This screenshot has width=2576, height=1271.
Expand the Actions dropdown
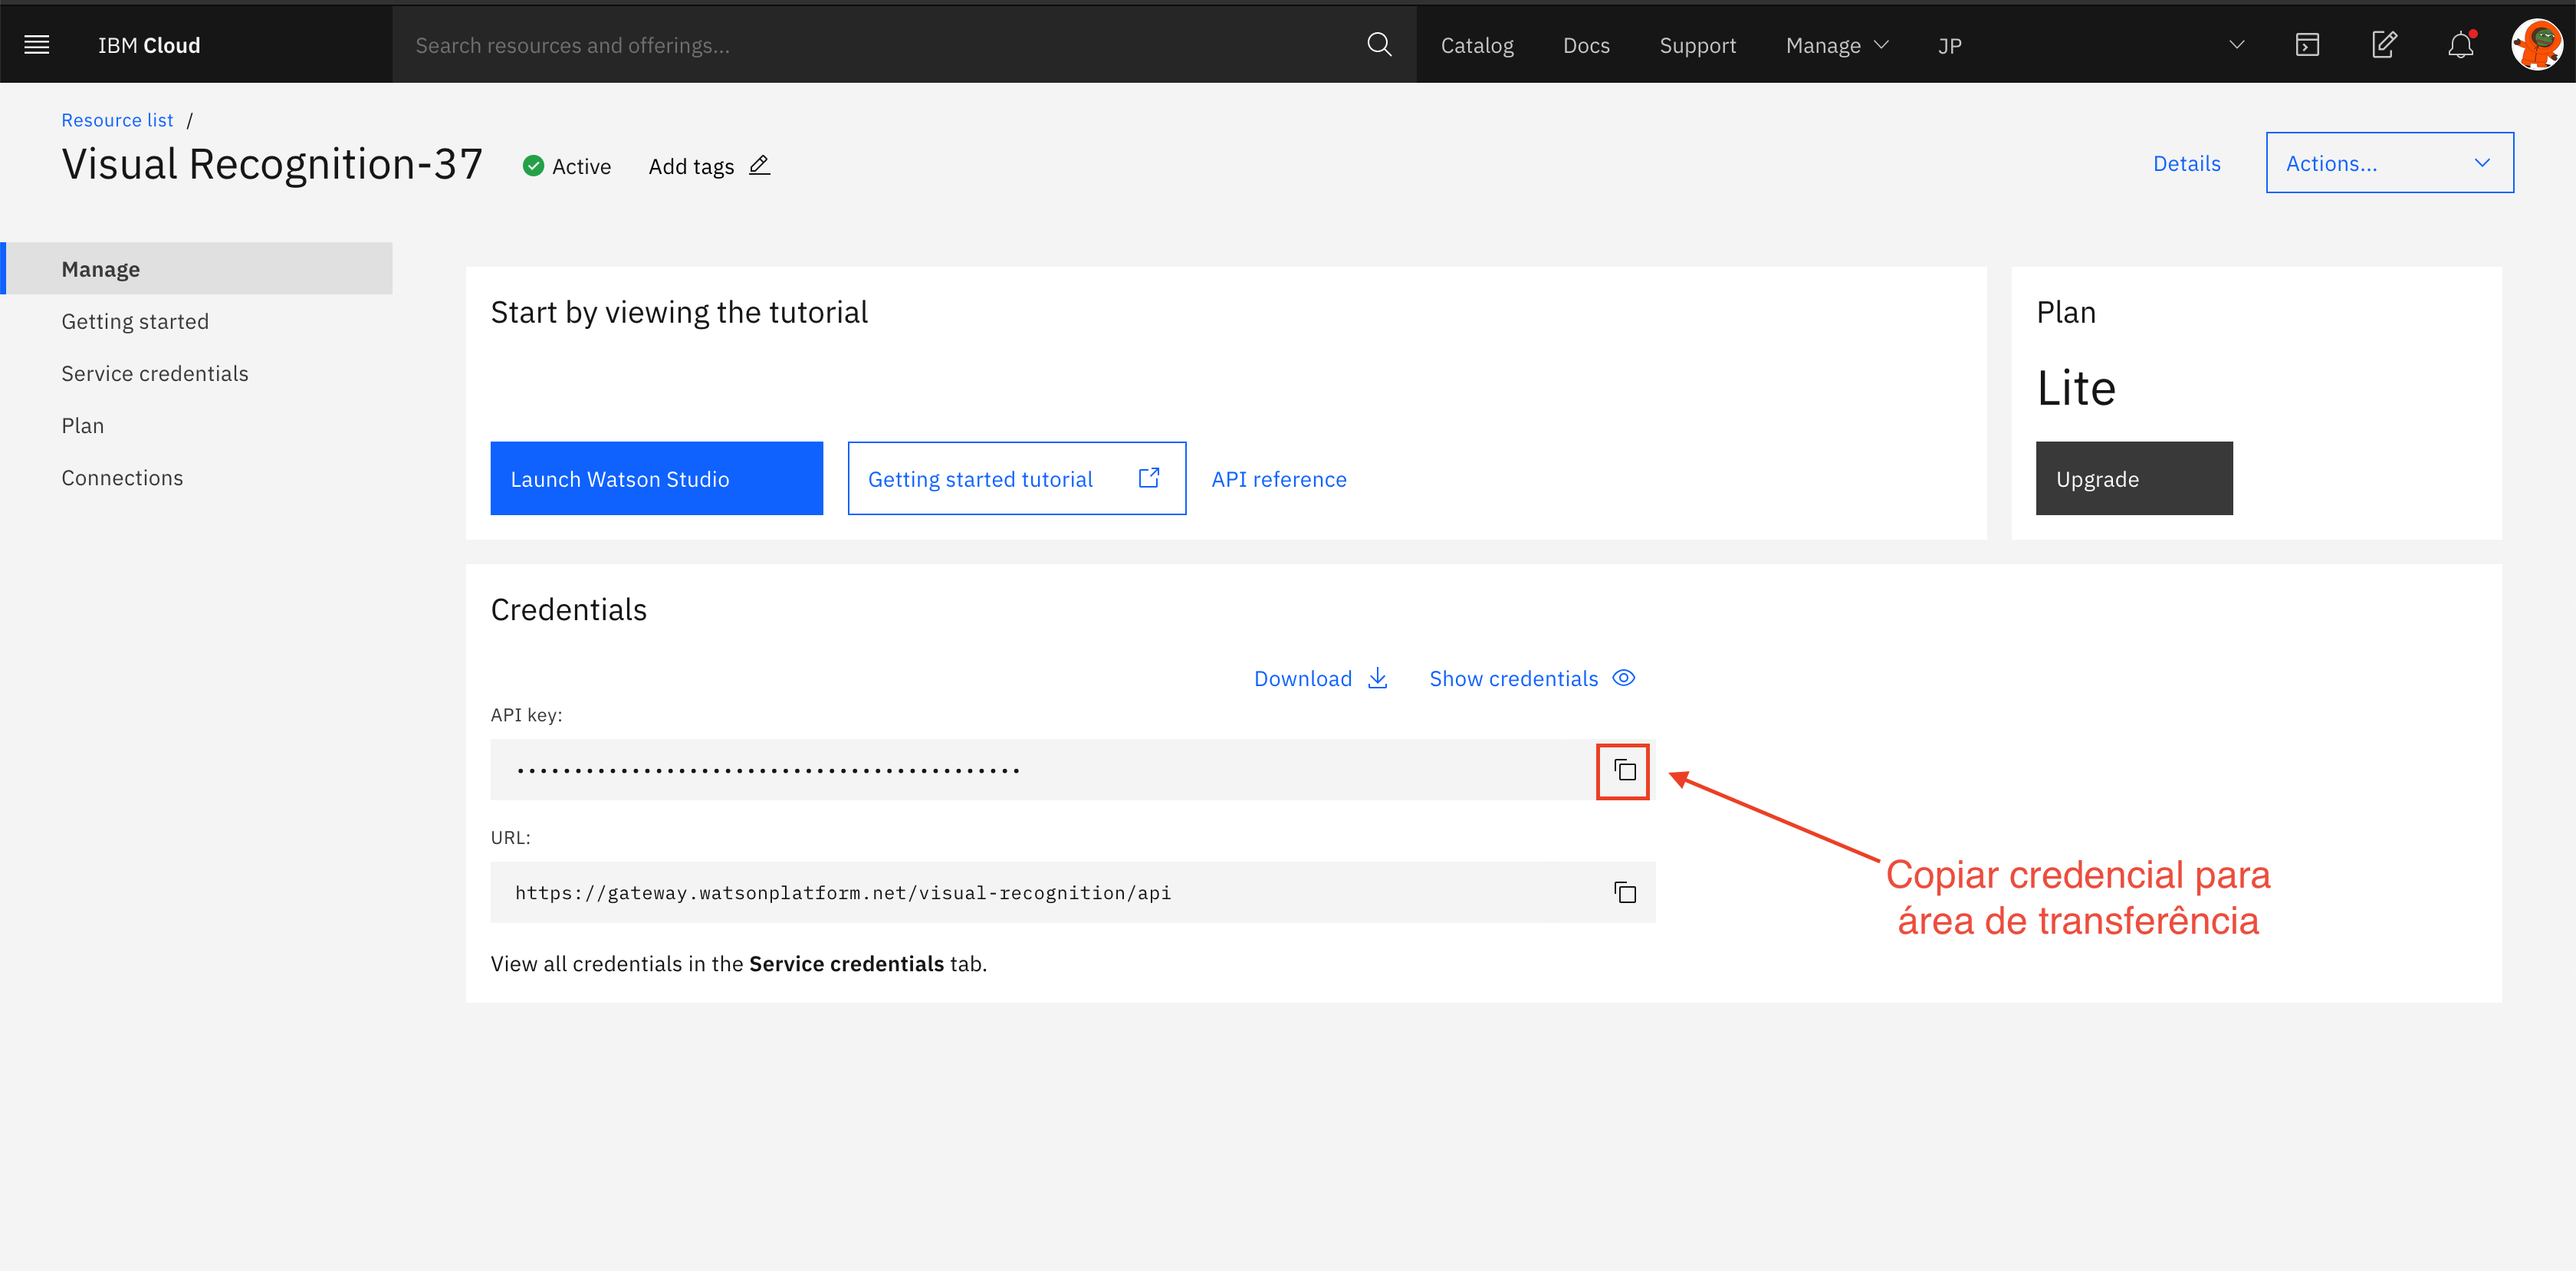pyautogui.click(x=2388, y=163)
